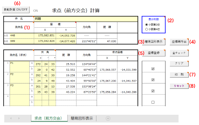This screenshot has width=199, height=125.
Task: Select the row 4 angle a degrees cell
Action: (38, 98)
